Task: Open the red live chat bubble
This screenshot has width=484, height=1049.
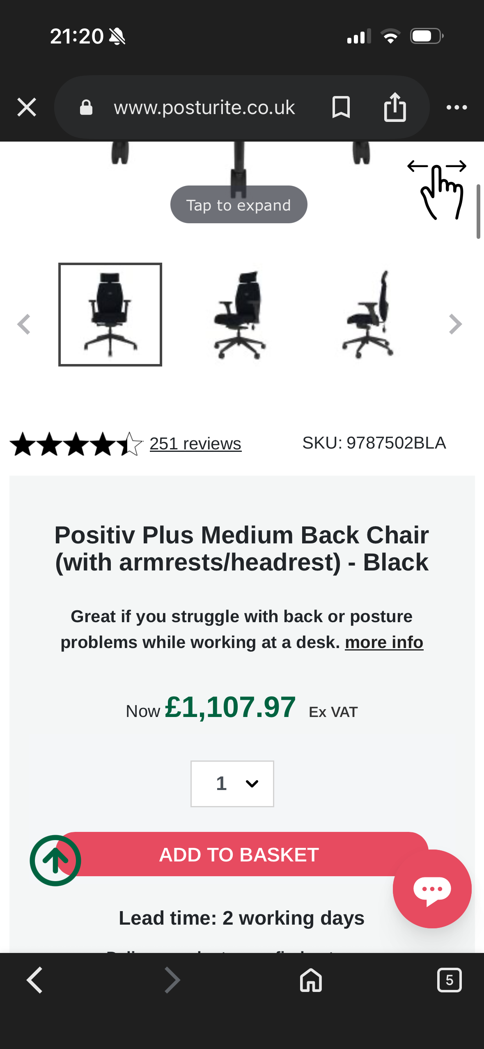Action: coord(432,889)
